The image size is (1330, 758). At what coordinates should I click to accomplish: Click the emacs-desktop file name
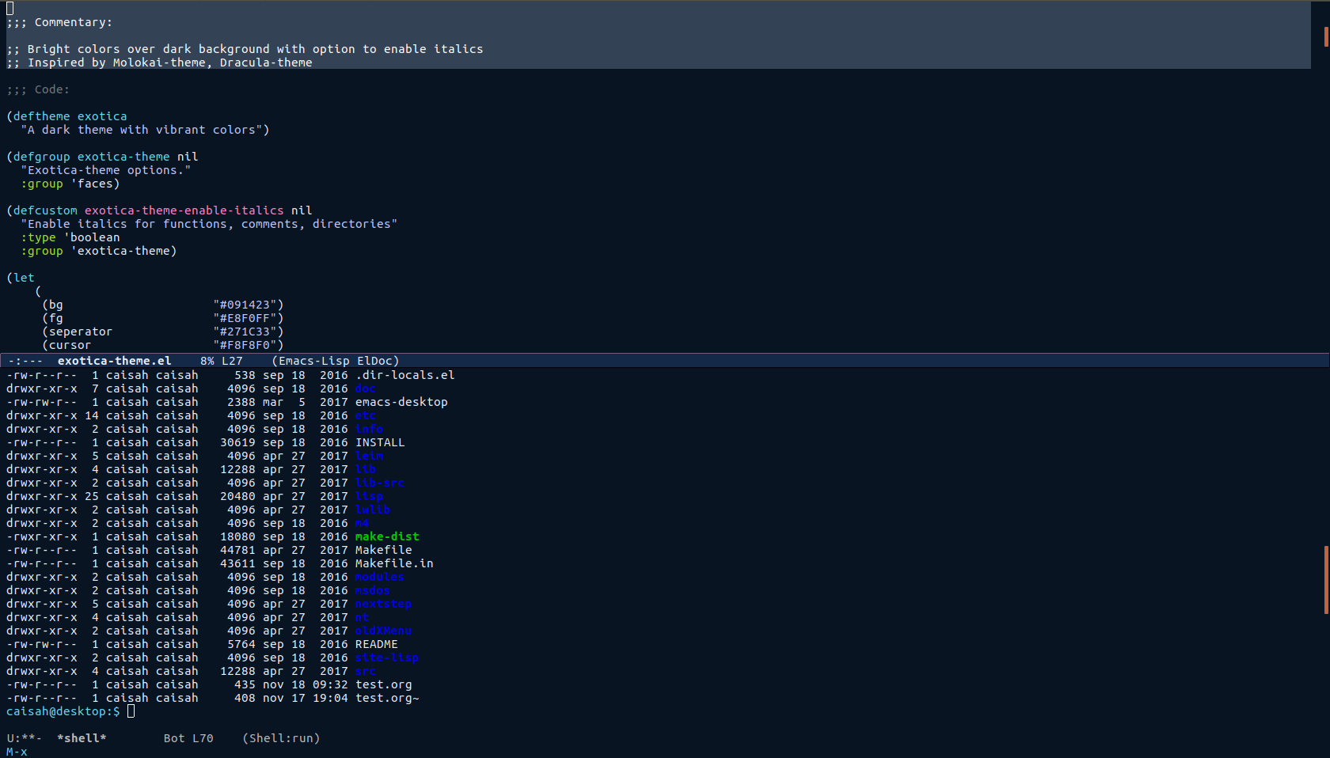pyautogui.click(x=401, y=402)
